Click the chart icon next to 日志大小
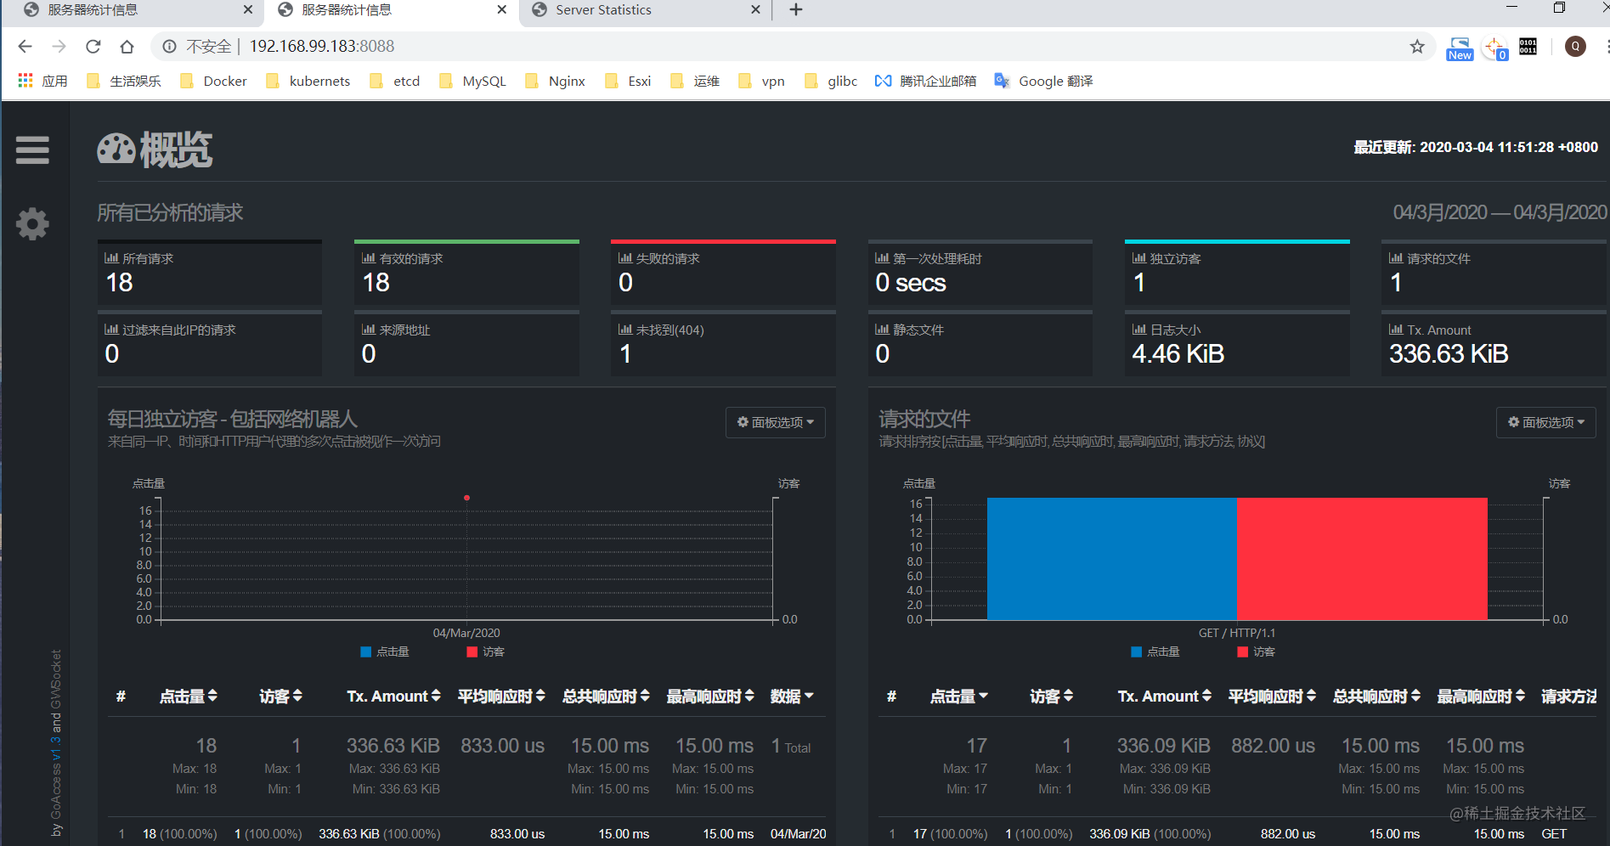This screenshot has height=846, width=1610. point(1141,330)
